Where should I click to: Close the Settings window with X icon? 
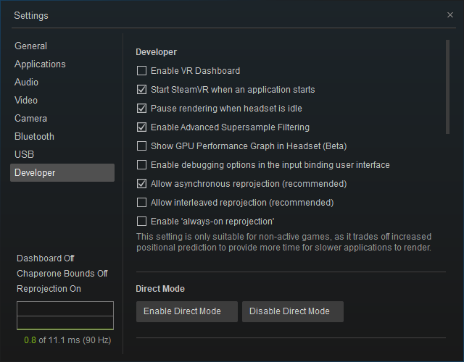(x=449, y=15)
